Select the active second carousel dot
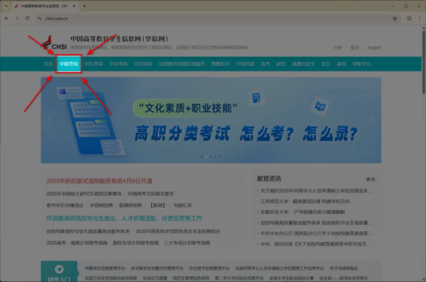The height and width of the screenshot is (282, 426). tap(206, 156)
